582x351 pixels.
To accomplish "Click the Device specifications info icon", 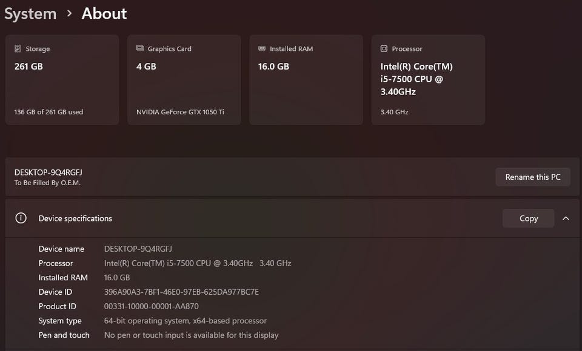I will coord(21,218).
